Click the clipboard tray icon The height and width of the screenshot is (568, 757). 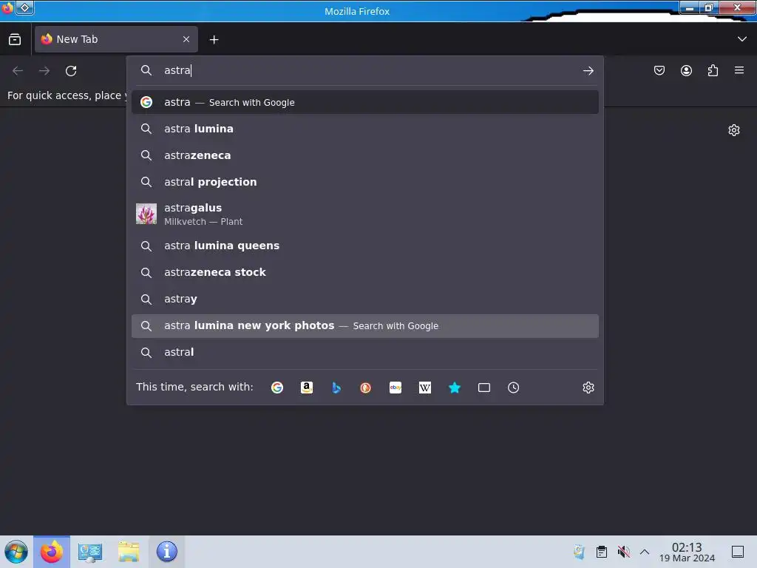pos(602,552)
